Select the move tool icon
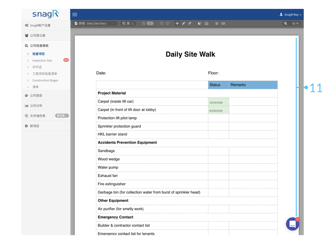The height and width of the screenshot is (244, 325). (x=177, y=24)
